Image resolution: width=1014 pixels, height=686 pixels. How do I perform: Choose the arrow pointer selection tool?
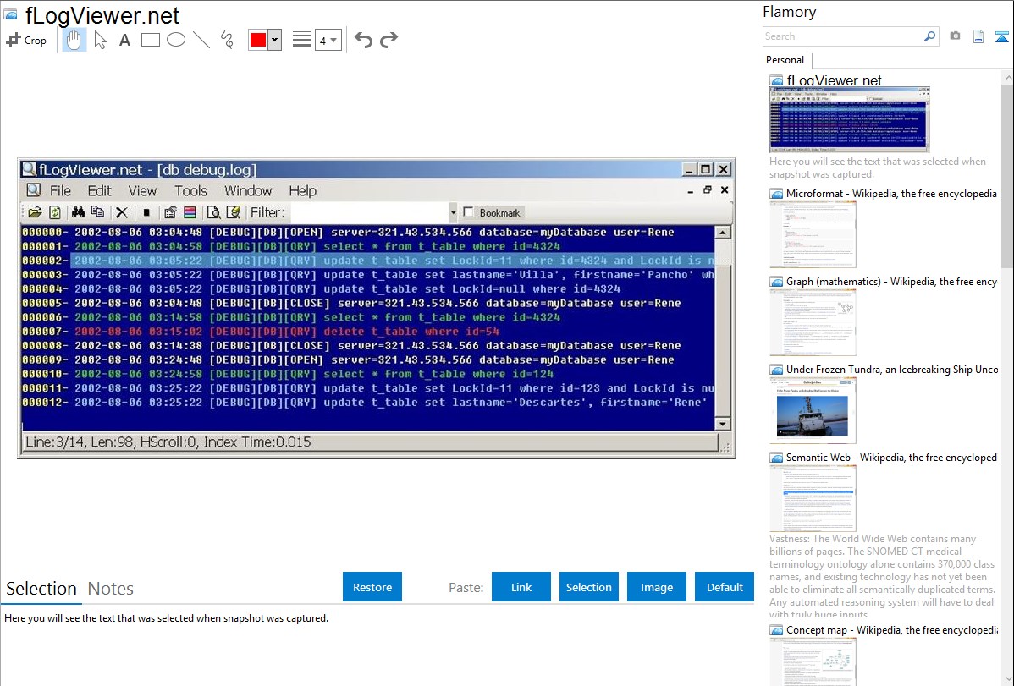[100, 40]
